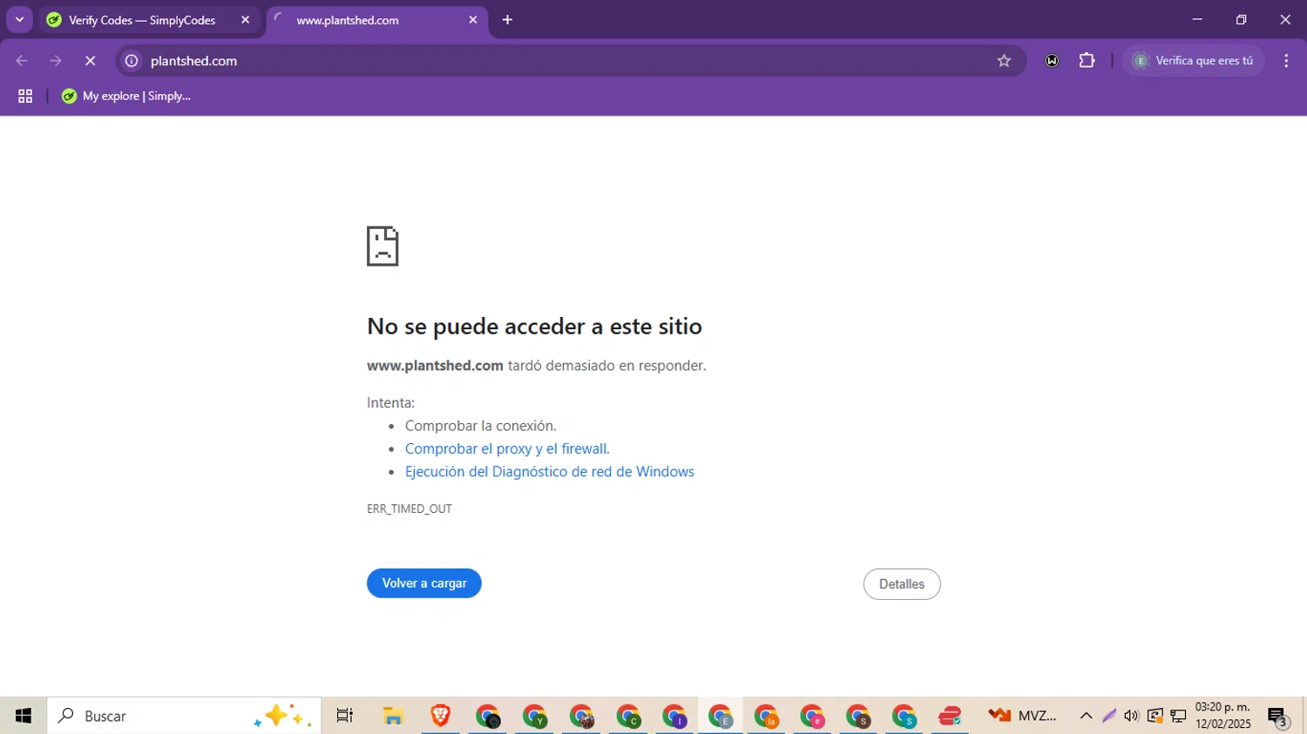The image size is (1307, 734).
Task: Open the My explore | Simply... bookmark
Action: coord(126,97)
